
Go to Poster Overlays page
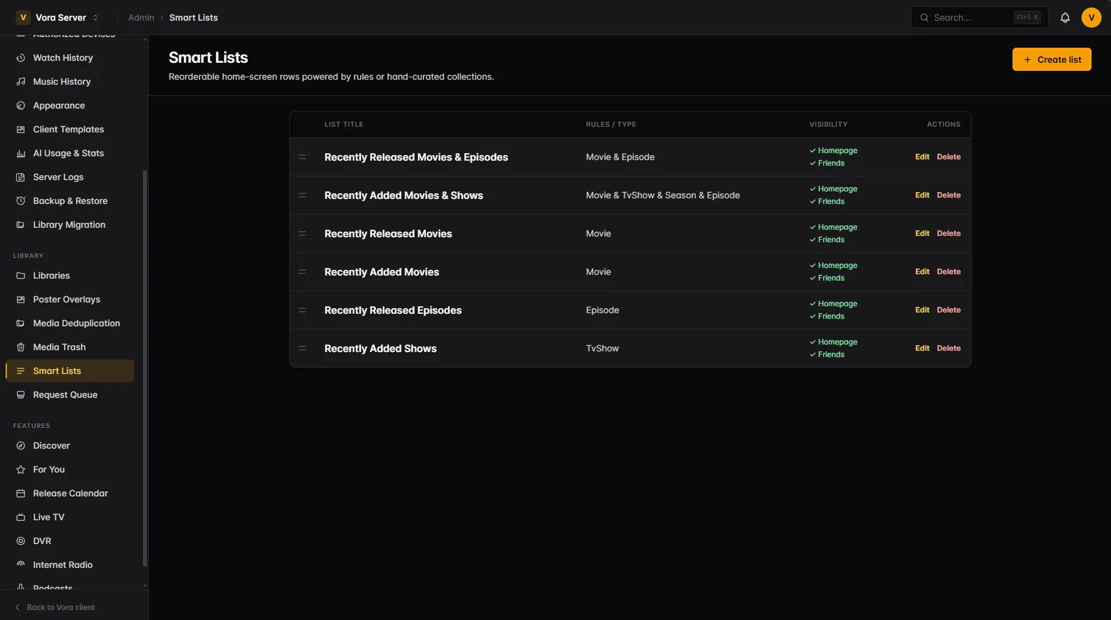coord(70,299)
